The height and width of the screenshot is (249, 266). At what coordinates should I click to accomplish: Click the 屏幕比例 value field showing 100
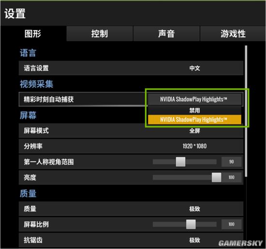[231, 224]
